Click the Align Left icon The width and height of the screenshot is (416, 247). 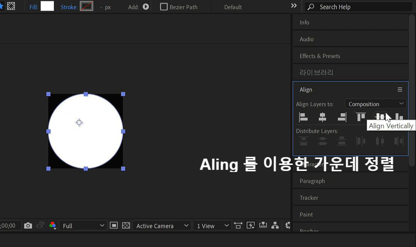point(303,117)
